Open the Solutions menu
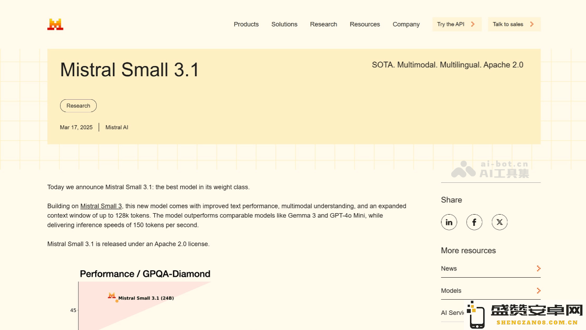Viewport: 586px width, 330px height. [x=284, y=24]
